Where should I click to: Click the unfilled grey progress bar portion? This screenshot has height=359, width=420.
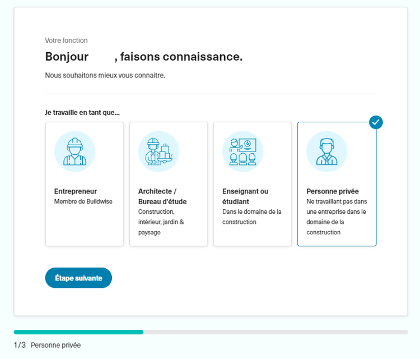click(x=274, y=332)
